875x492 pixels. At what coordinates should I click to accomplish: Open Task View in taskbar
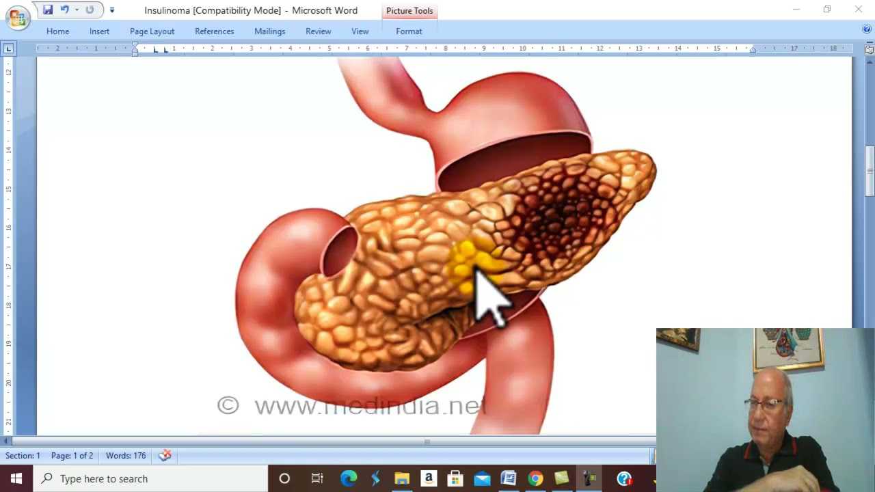click(x=317, y=478)
